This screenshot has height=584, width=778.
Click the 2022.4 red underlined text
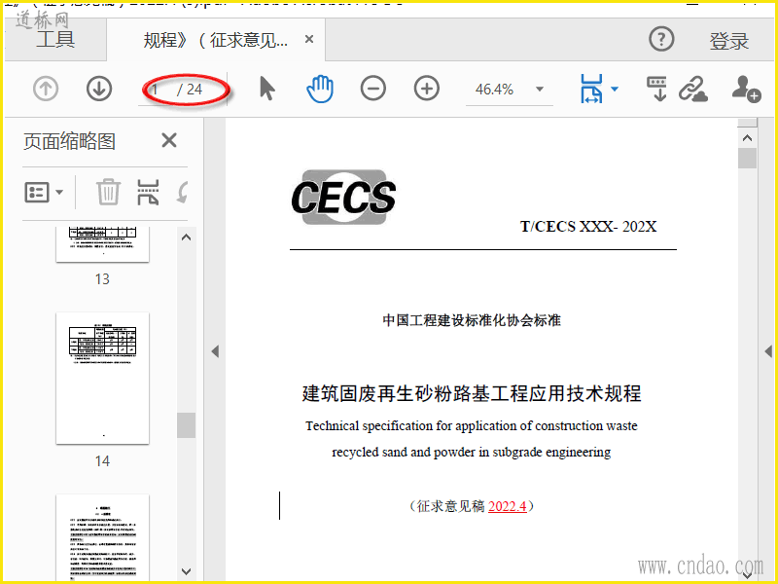click(507, 506)
